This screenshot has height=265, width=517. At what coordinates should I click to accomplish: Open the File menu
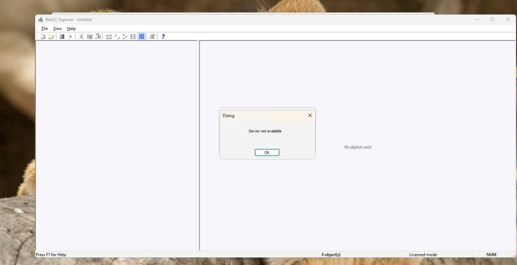45,28
